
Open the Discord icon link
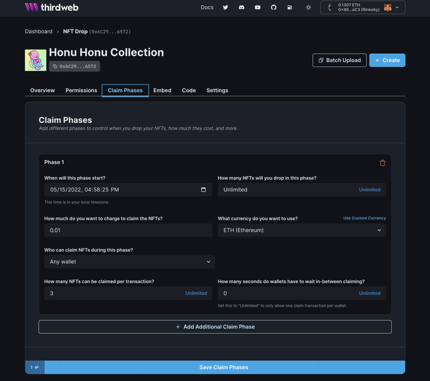coord(241,8)
